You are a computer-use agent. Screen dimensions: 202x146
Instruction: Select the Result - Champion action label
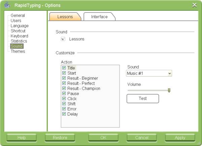tap(84, 88)
